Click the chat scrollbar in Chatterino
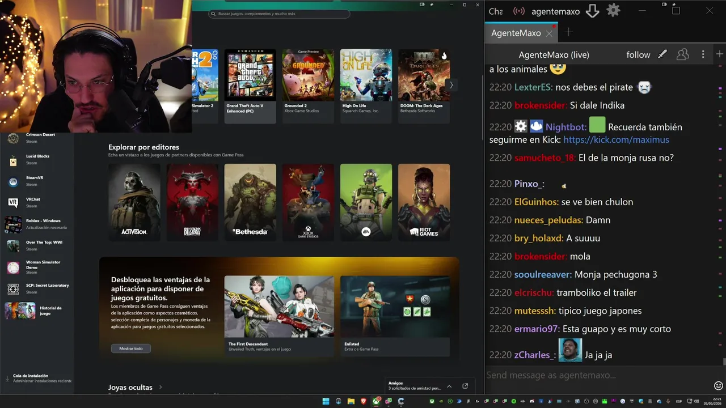 [x=724, y=362]
